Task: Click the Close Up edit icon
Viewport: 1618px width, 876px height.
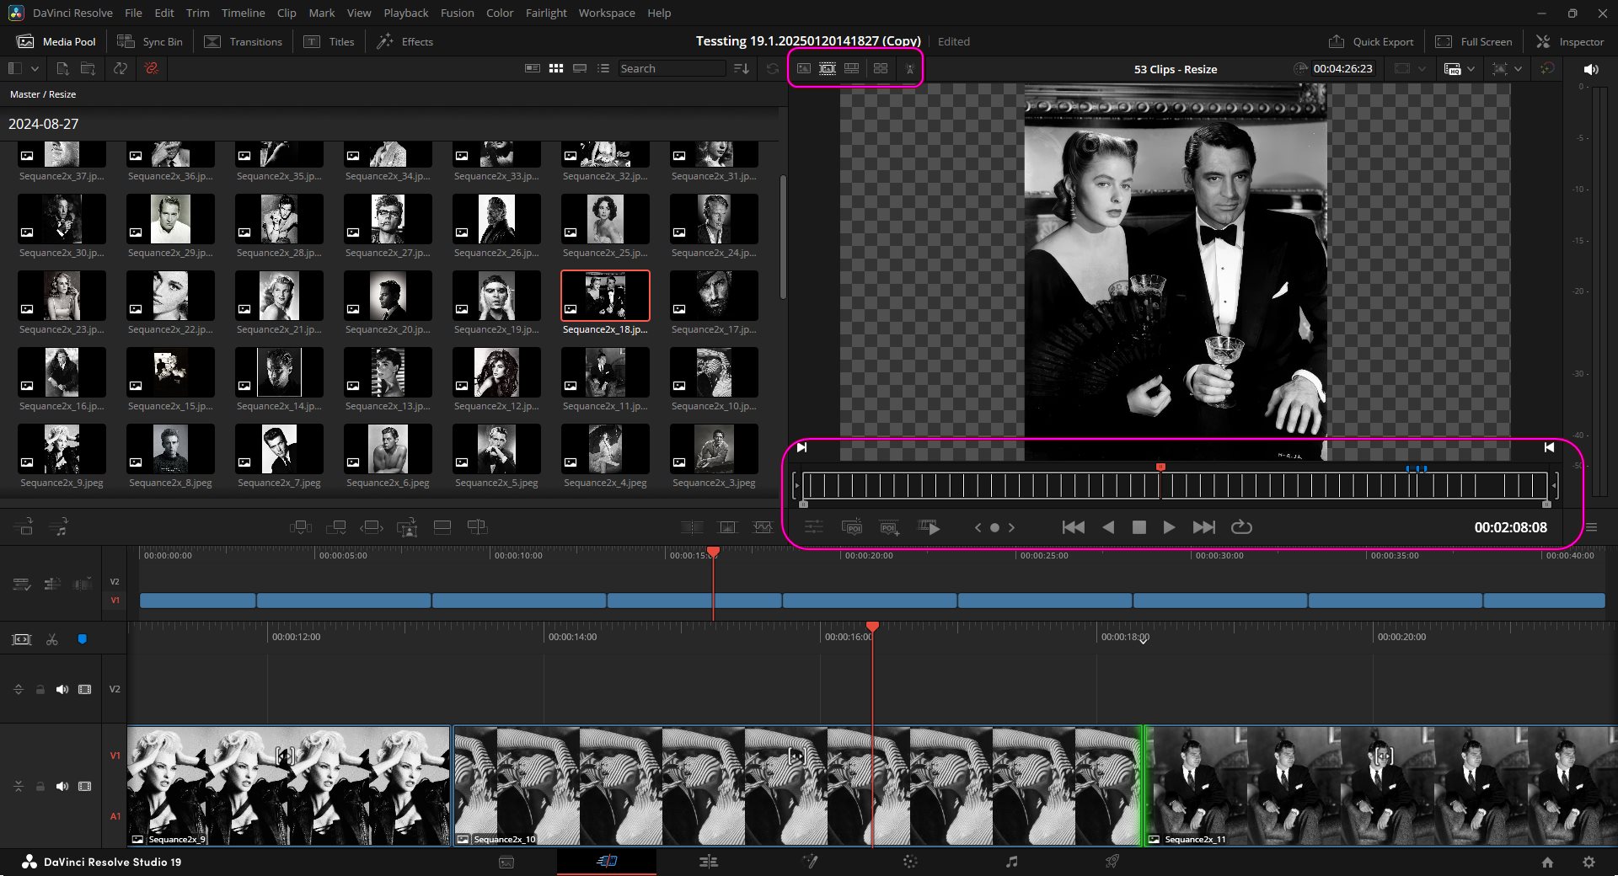Action: point(407,527)
